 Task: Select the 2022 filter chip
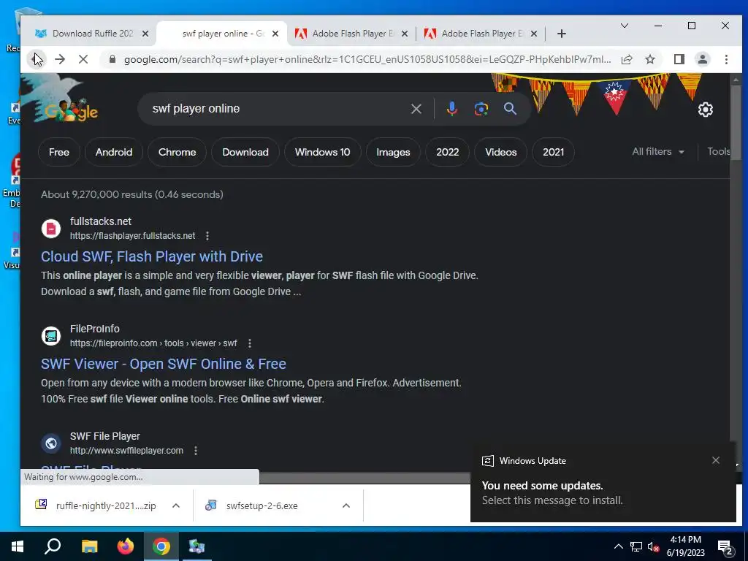(448, 152)
